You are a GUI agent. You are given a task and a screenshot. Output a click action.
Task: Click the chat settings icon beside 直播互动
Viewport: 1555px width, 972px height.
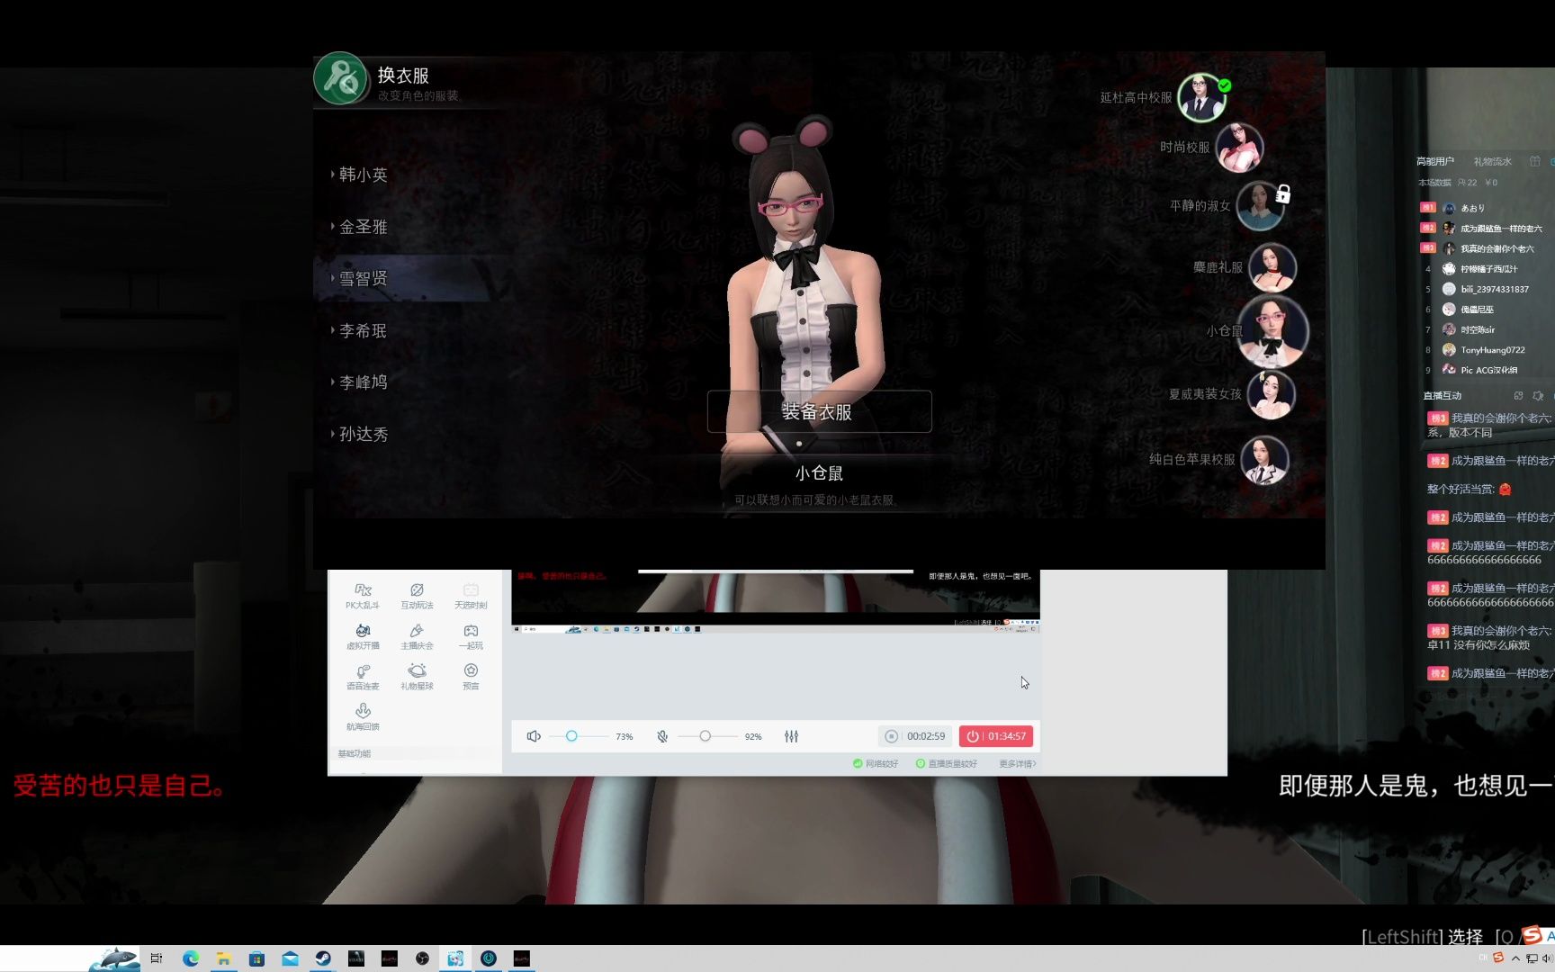1538,396
